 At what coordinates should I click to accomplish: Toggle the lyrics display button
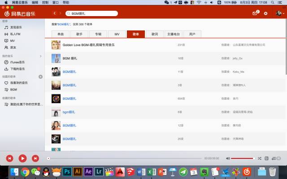click(x=266, y=158)
